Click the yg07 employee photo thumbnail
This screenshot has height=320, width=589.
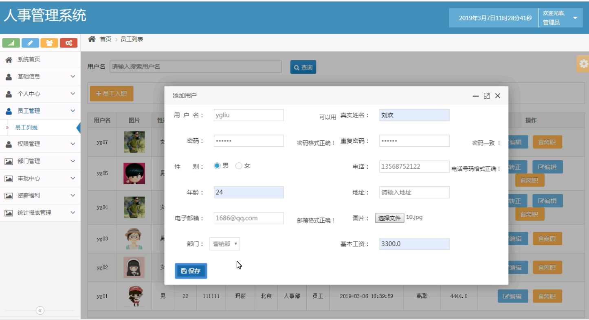(x=134, y=142)
